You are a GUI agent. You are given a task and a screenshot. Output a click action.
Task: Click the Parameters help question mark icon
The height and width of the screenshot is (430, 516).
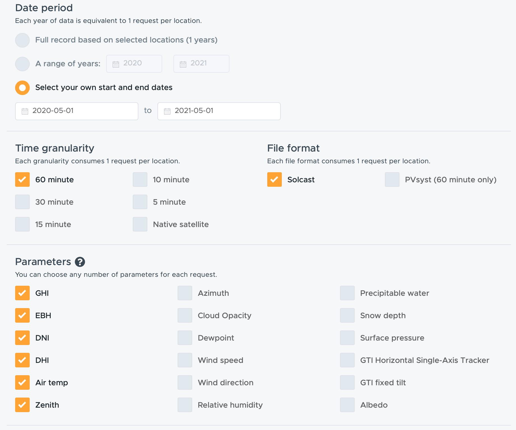point(80,262)
